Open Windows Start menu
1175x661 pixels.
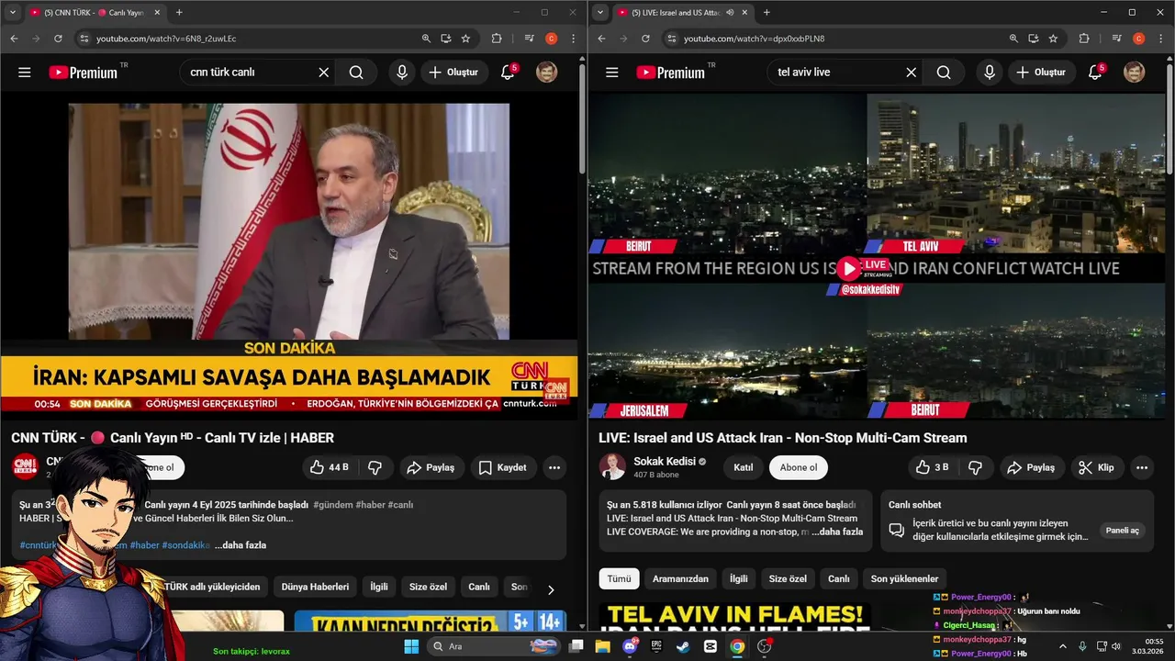click(x=411, y=646)
